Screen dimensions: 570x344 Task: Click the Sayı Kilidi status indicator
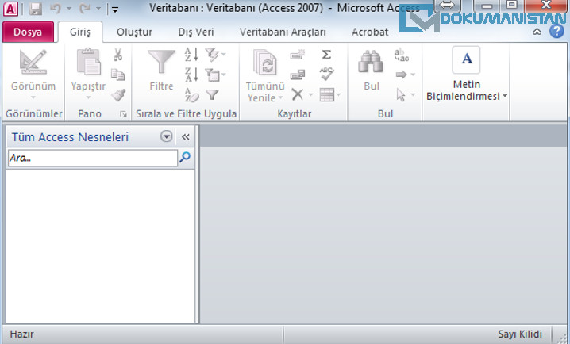pyautogui.click(x=520, y=334)
